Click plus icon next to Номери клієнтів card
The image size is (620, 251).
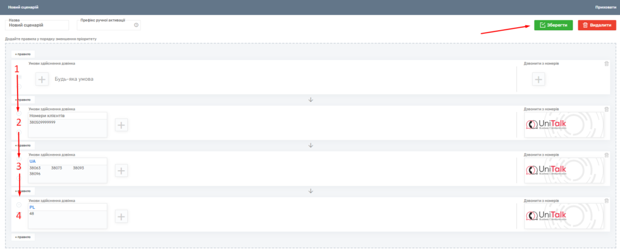pos(121,125)
